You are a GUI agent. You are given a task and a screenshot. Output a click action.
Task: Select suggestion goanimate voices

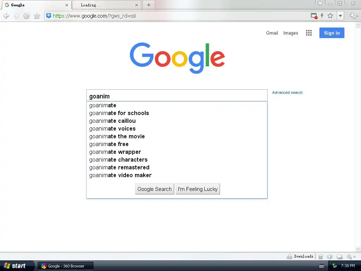pyautogui.click(x=177, y=128)
